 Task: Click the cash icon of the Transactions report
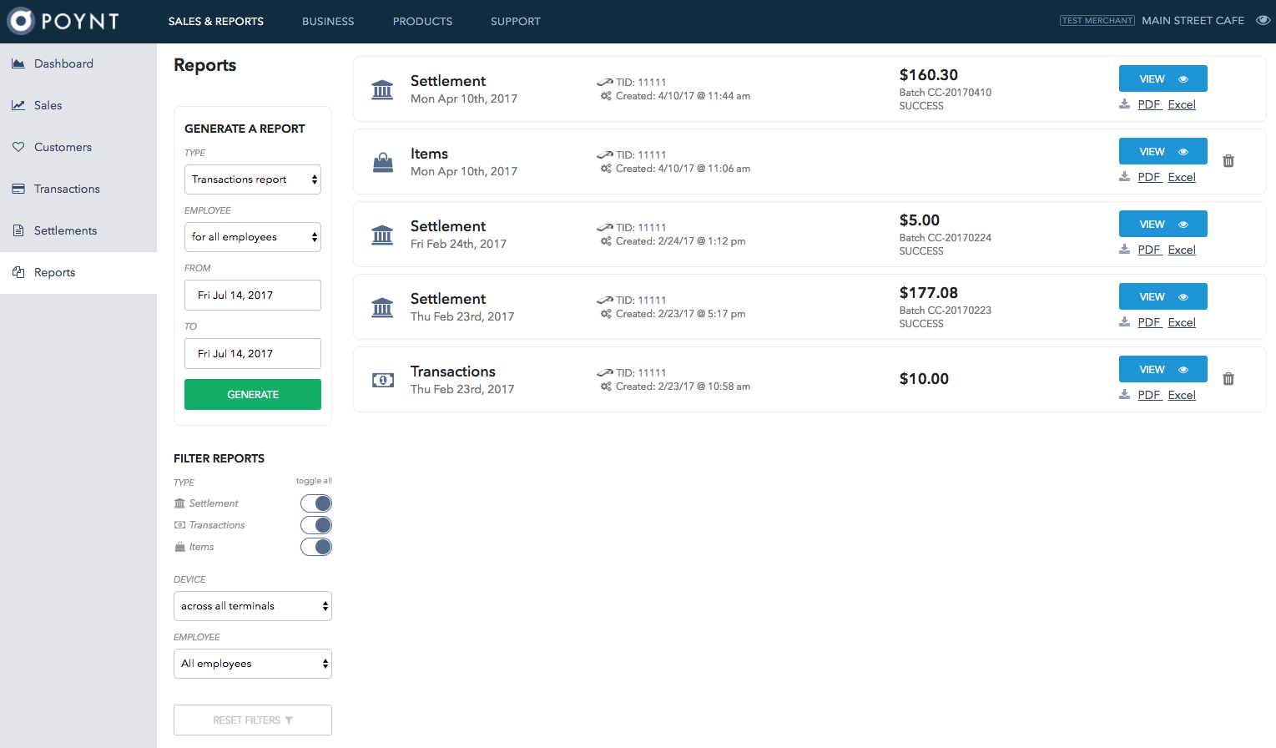tap(382, 380)
